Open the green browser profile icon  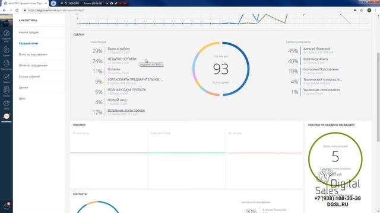pos(369,11)
